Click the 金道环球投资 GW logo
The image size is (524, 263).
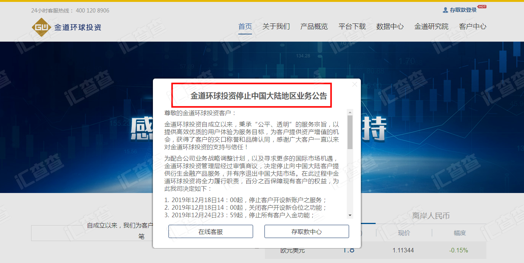pos(66,27)
